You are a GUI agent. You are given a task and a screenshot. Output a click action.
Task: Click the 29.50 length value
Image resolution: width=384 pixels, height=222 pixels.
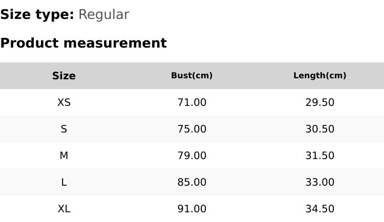coord(319,102)
